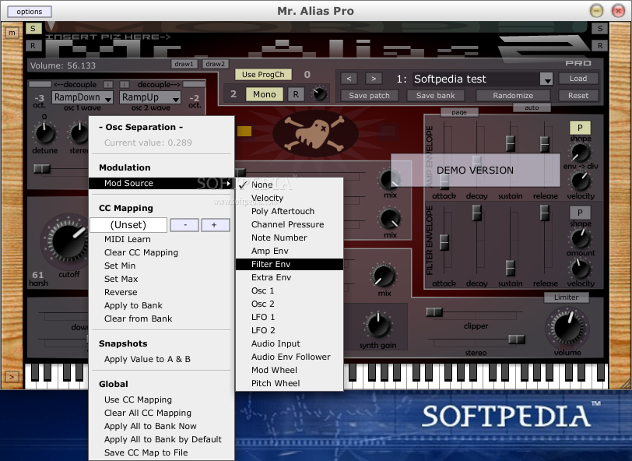Click the Reset button

[x=578, y=96]
